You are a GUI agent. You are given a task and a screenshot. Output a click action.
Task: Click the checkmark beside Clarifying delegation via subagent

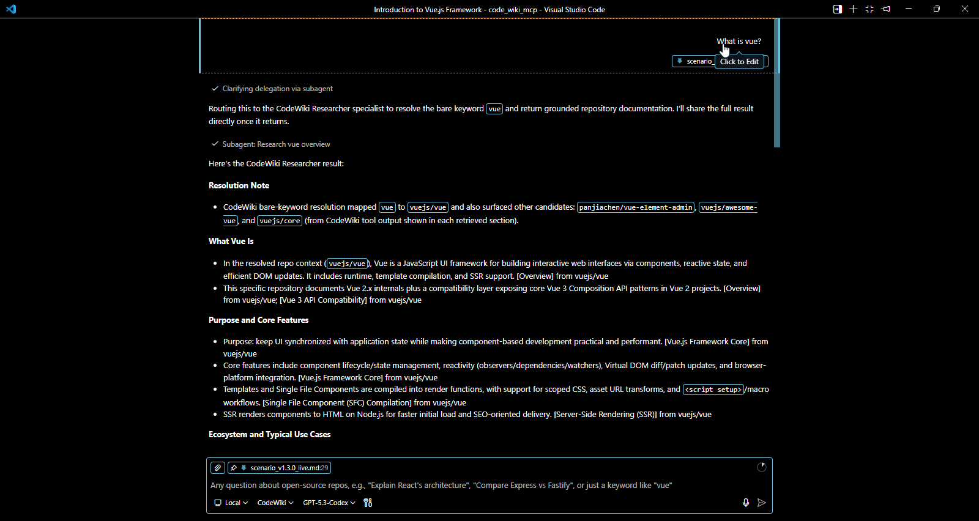click(215, 89)
